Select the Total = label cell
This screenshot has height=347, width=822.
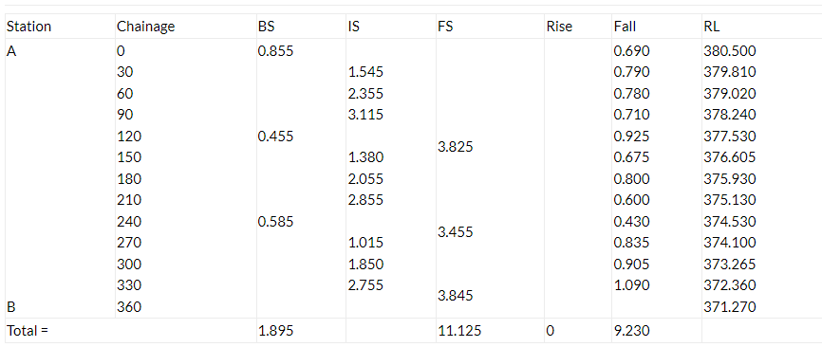point(28,331)
